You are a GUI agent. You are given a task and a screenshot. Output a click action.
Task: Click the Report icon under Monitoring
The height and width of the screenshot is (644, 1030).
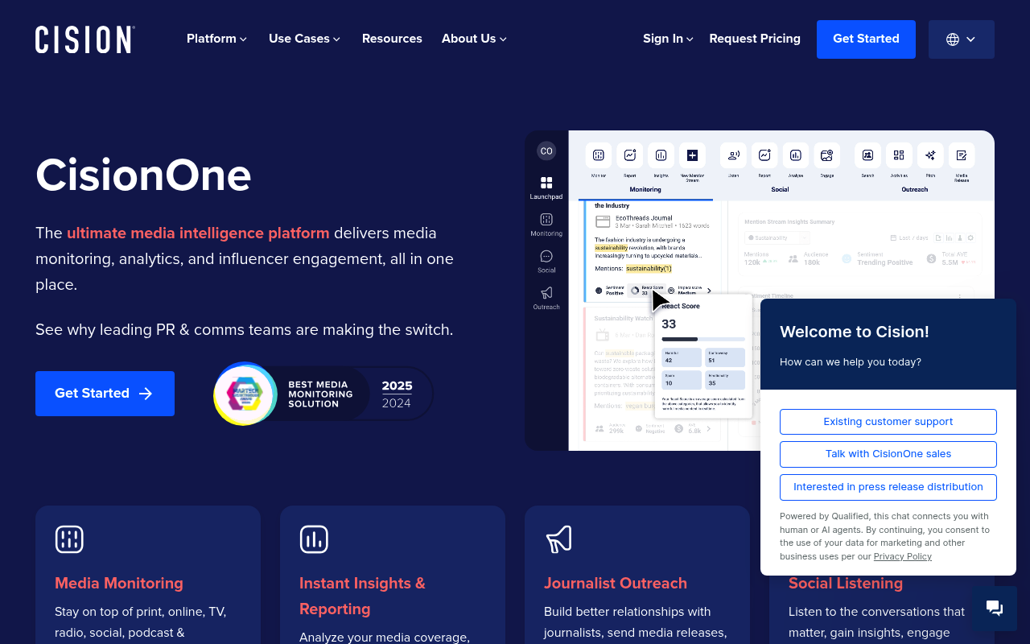point(630,155)
